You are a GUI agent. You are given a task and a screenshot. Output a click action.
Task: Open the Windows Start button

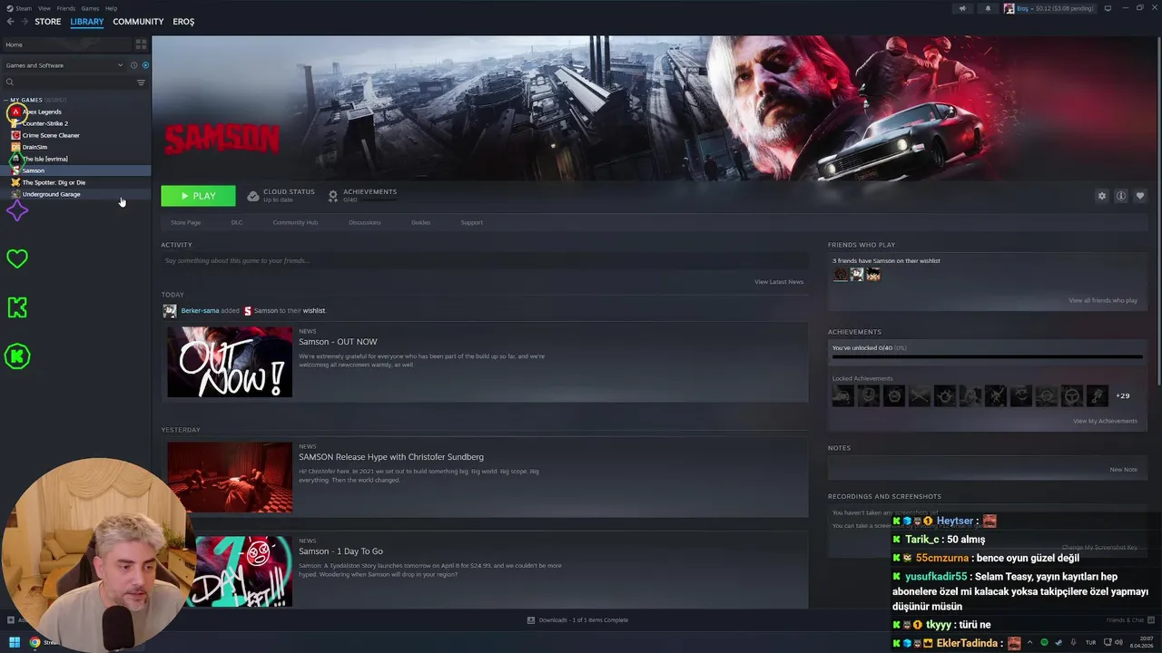click(x=15, y=642)
